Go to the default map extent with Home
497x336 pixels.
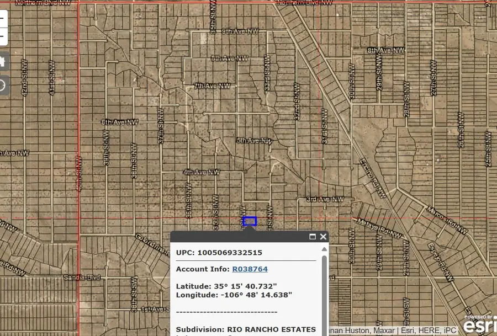[x=3, y=61]
